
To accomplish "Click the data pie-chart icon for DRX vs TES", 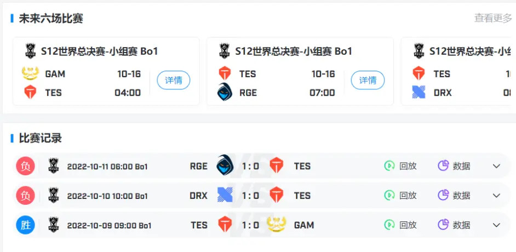I will click(x=443, y=195).
